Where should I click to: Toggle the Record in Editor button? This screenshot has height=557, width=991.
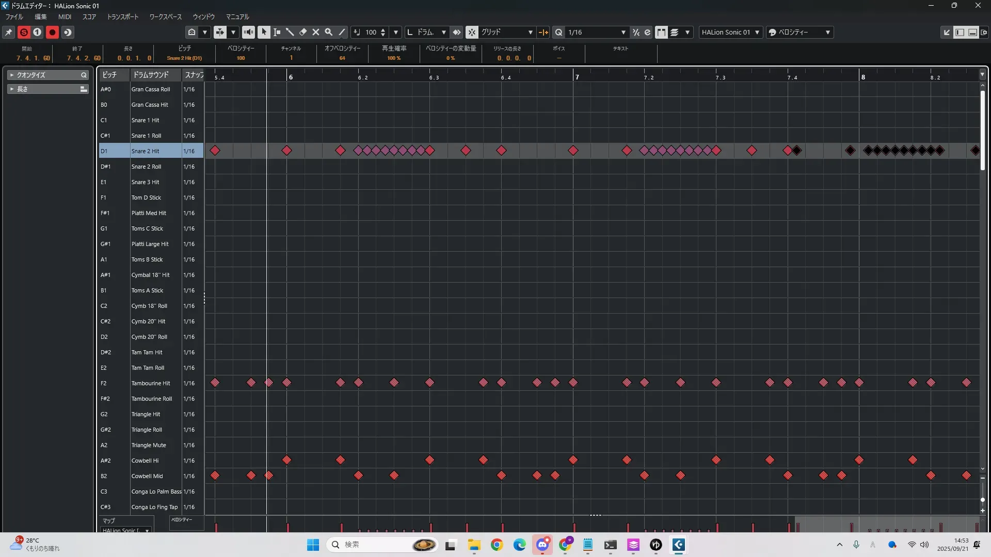click(52, 32)
